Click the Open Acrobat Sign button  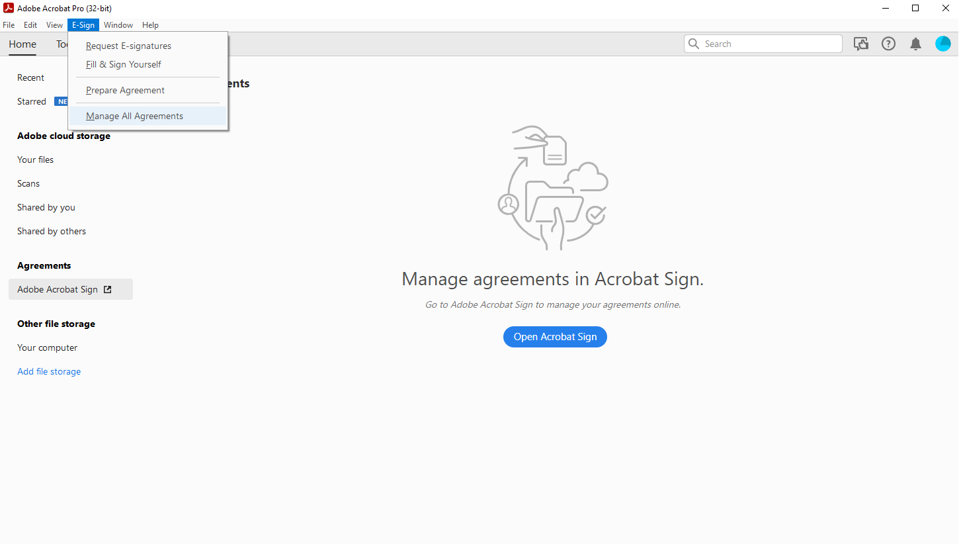[555, 337]
